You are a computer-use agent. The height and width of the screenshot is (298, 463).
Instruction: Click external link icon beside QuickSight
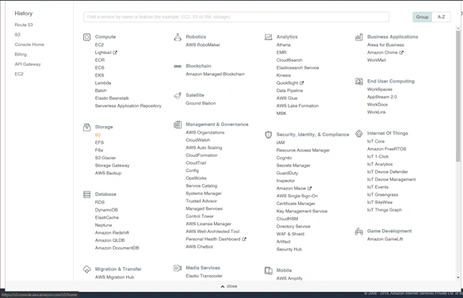(301, 83)
